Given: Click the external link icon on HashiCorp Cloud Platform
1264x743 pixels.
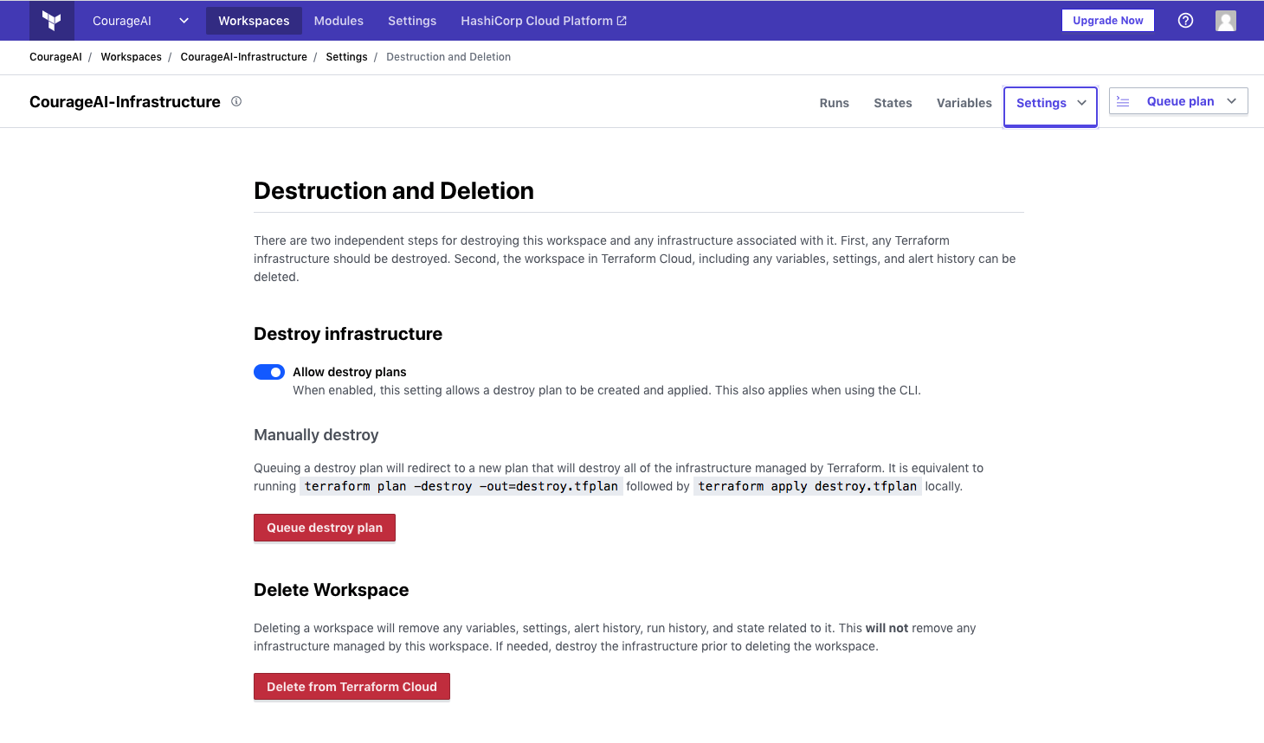Looking at the screenshot, I should point(622,21).
